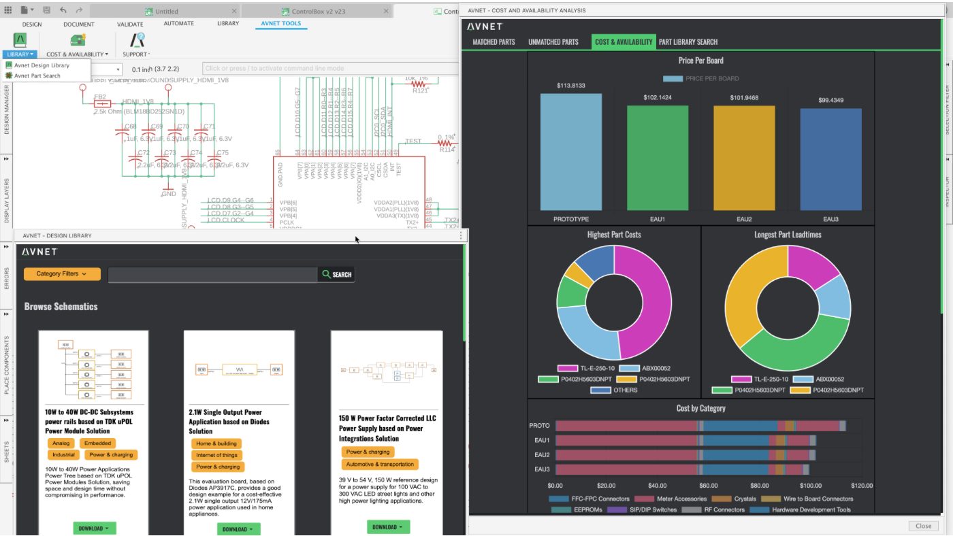
Task: Click the PROTOTYPE bar in Price Per Board
Action: pyautogui.click(x=571, y=152)
